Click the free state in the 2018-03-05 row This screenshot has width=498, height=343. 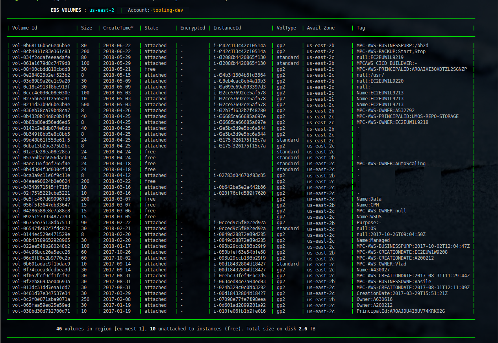point(150,217)
